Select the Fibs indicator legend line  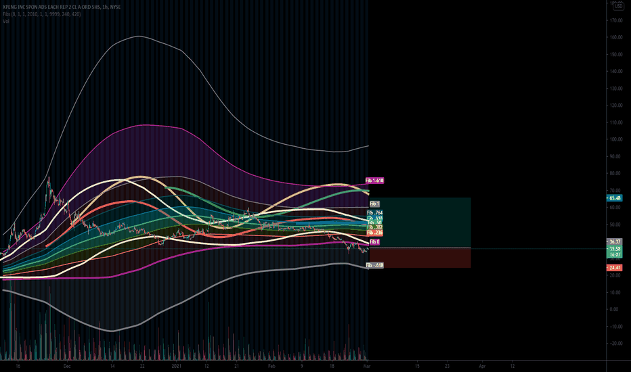41,14
